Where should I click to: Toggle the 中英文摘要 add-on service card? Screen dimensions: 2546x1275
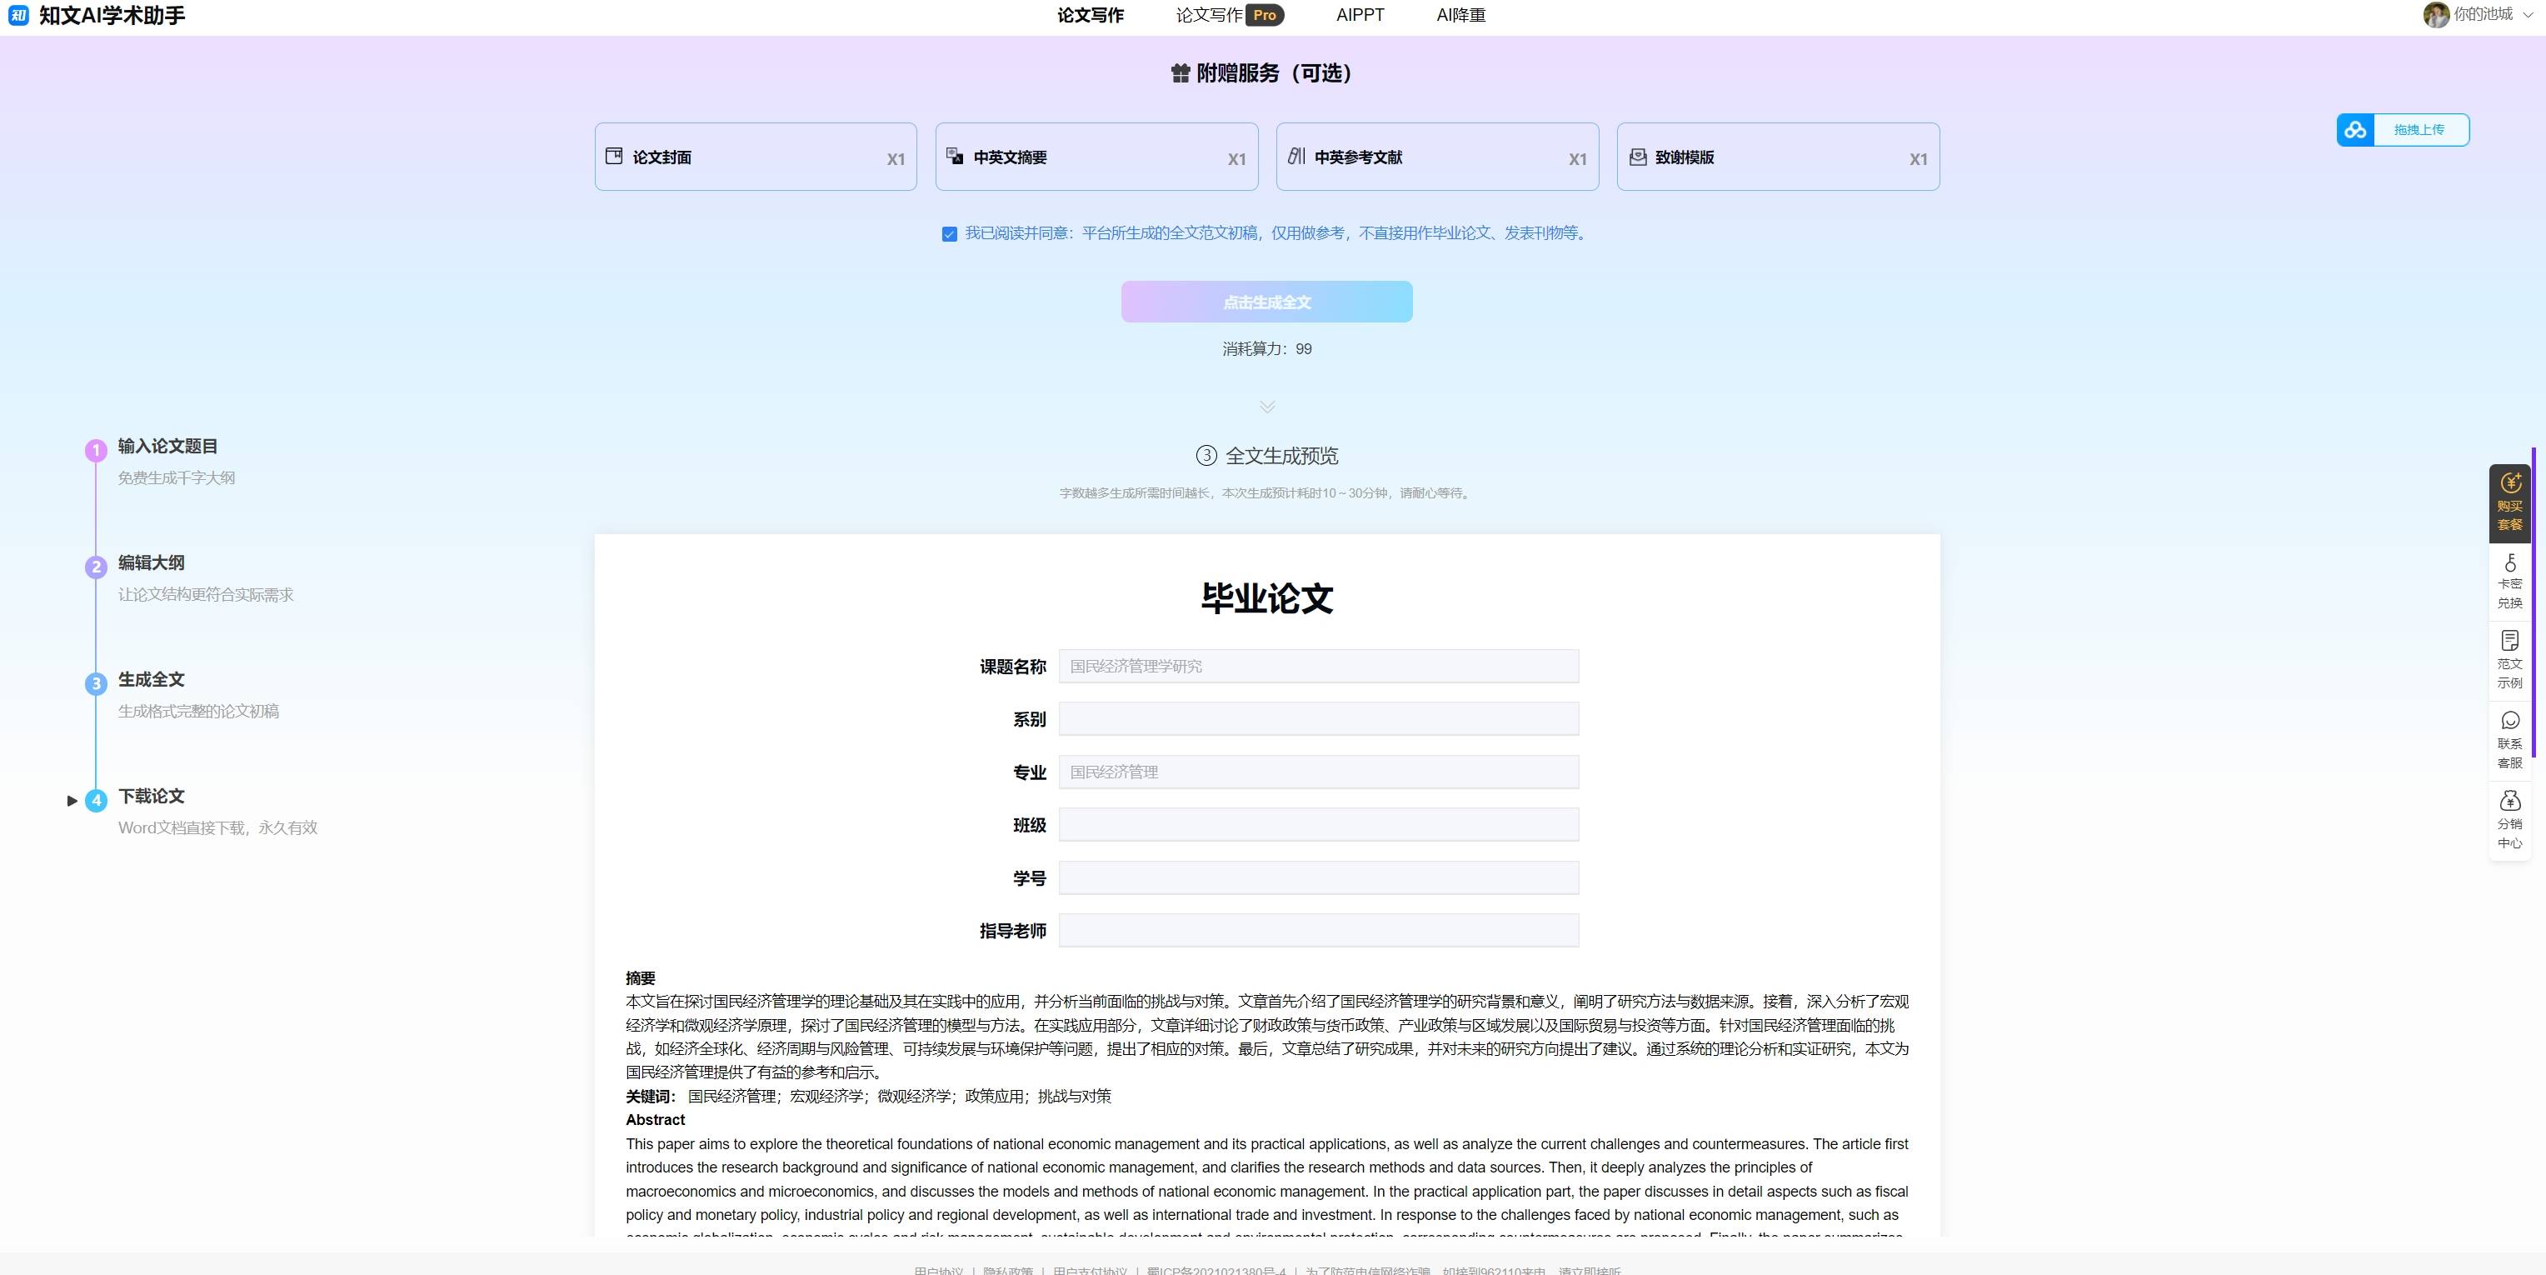(x=1096, y=157)
